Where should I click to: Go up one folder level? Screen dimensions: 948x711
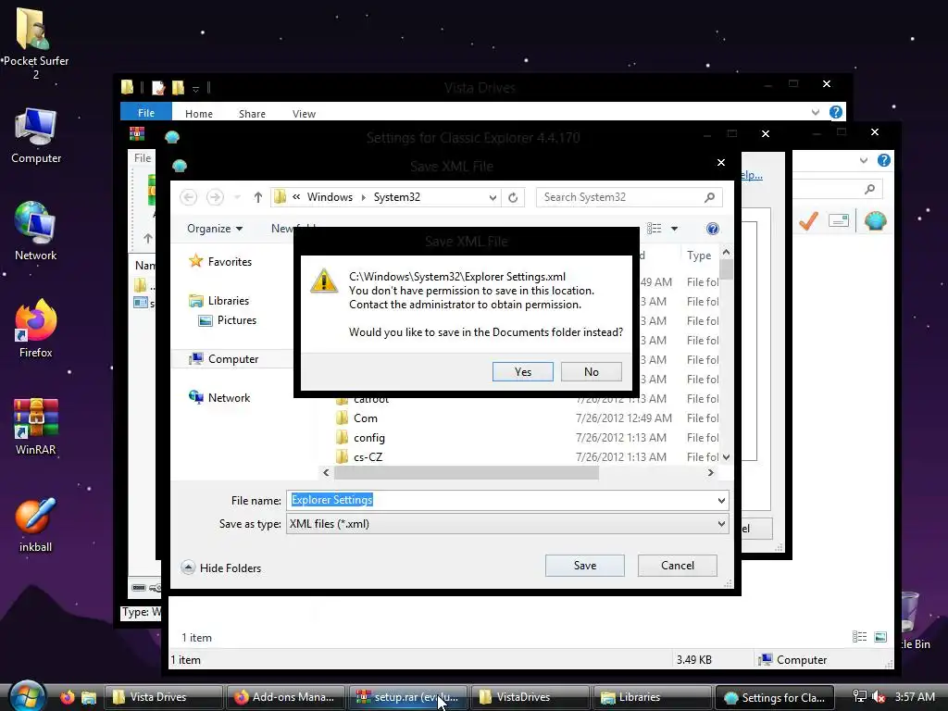257,197
